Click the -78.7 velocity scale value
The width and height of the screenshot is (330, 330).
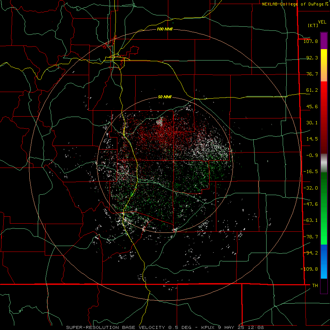311,237
